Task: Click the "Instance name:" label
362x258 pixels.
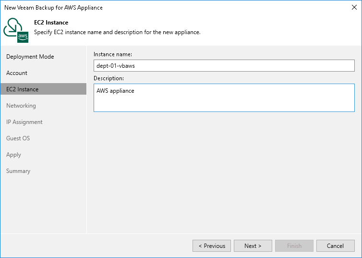Action: 113,54
